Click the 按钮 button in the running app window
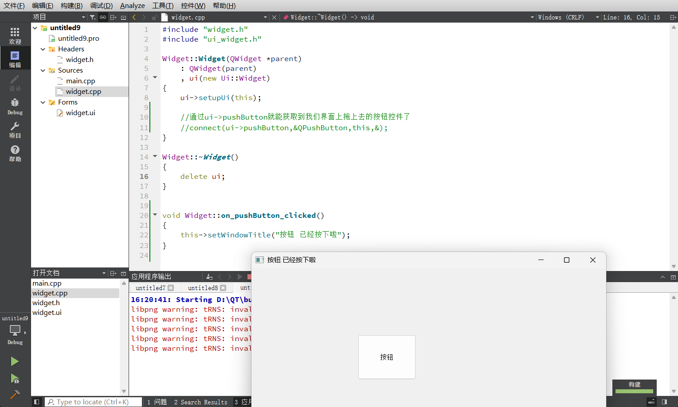The height and width of the screenshot is (407, 678). click(x=387, y=357)
